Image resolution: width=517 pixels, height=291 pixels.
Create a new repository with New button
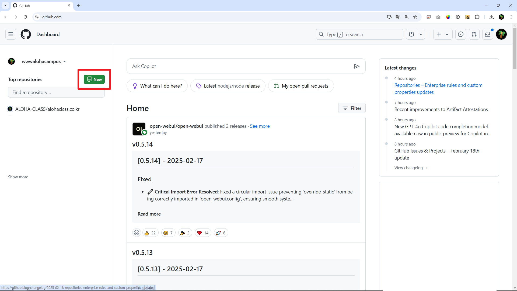[94, 79]
